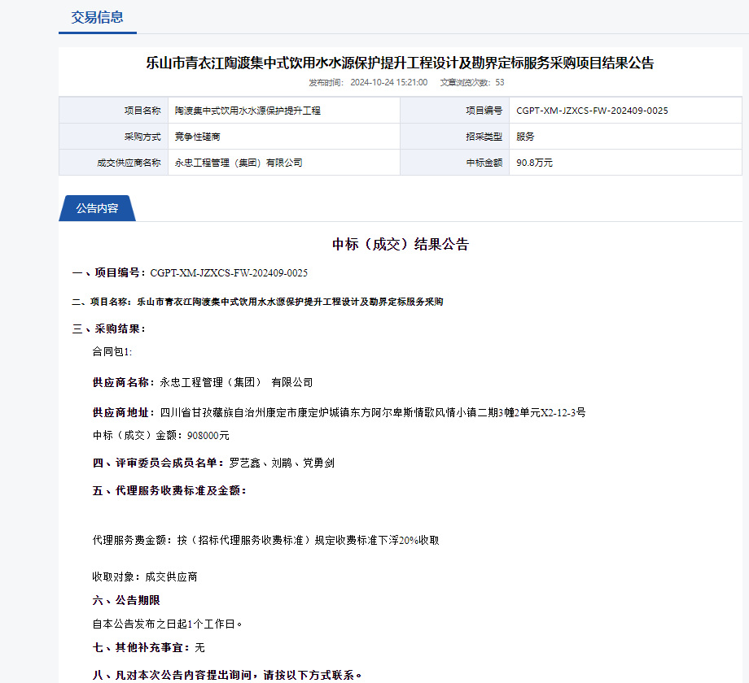The height and width of the screenshot is (683, 749).
Task: Switch to the 交易信息 tab
Action: pyautogui.click(x=97, y=17)
